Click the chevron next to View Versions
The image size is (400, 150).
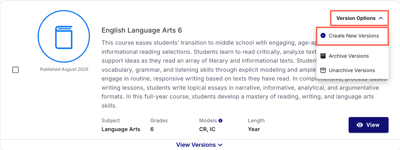click(x=220, y=145)
